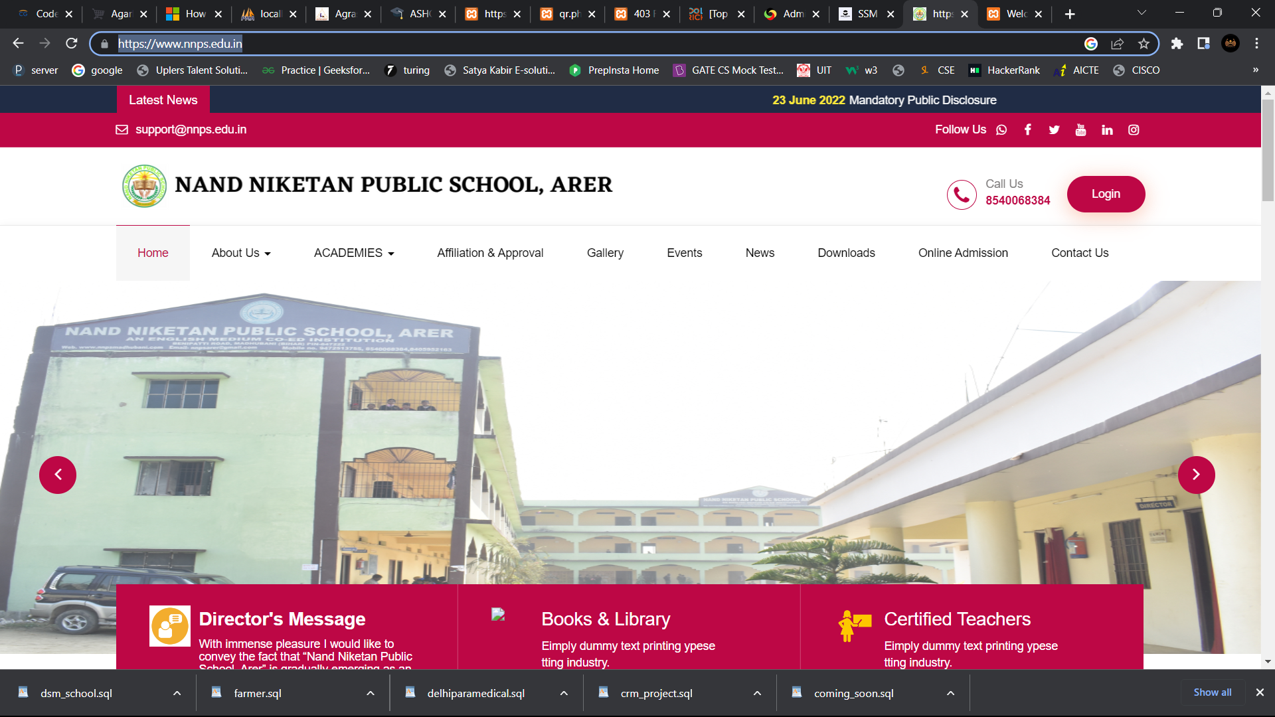Click the page vertical scrollbar
Screen dimensions: 1275x717
1268,151
